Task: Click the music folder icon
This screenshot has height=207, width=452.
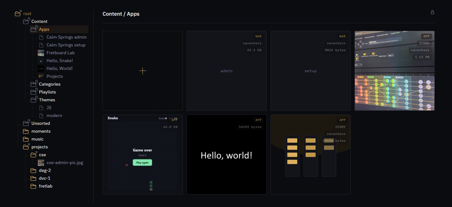Action: point(26,139)
